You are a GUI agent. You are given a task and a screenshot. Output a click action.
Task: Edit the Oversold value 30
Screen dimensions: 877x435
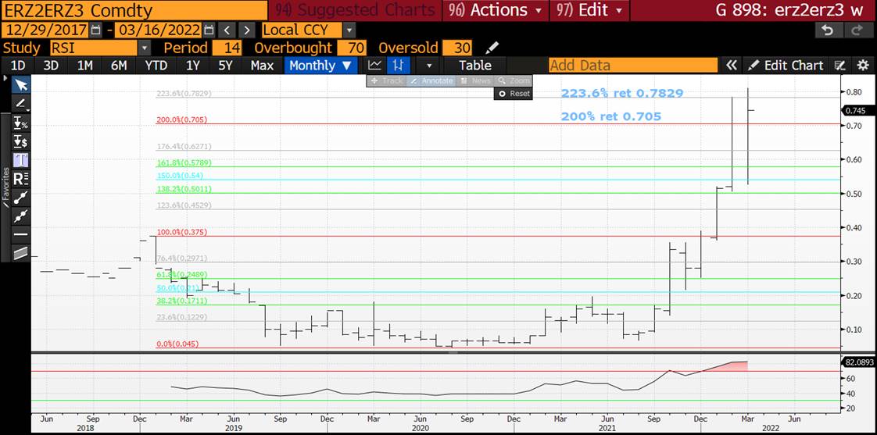(457, 48)
